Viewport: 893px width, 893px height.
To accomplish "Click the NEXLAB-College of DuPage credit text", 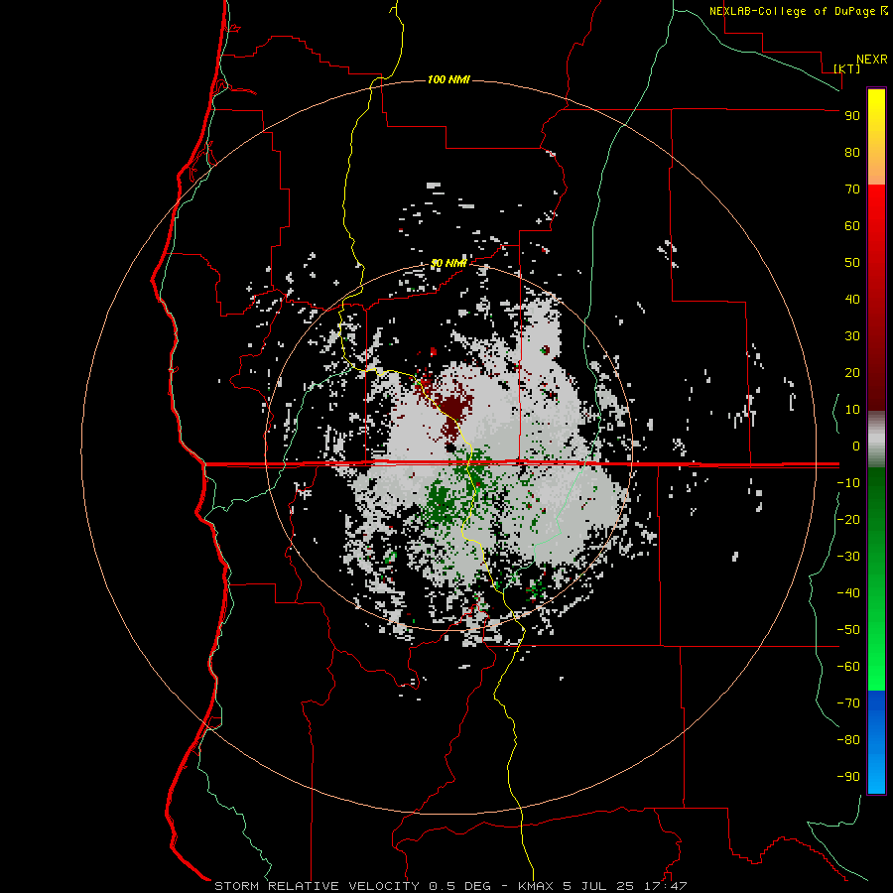I will click(798, 11).
